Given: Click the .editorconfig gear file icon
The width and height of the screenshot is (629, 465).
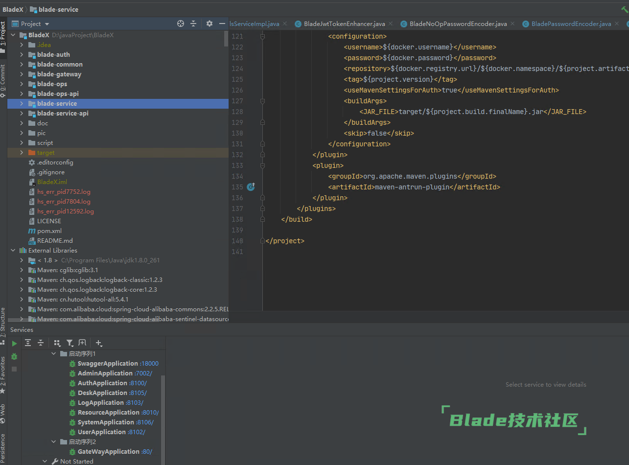Looking at the screenshot, I should click(x=32, y=162).
